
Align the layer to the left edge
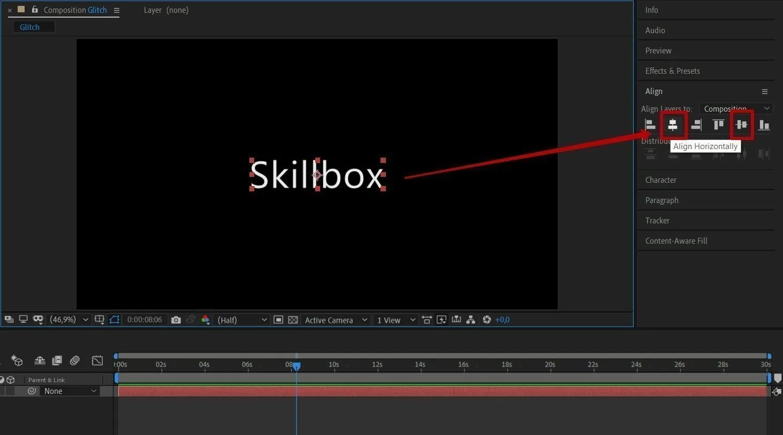click(650, 125)
